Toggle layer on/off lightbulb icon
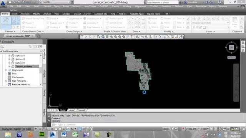This screenshot has height=138, width=246. pos(194,27)
